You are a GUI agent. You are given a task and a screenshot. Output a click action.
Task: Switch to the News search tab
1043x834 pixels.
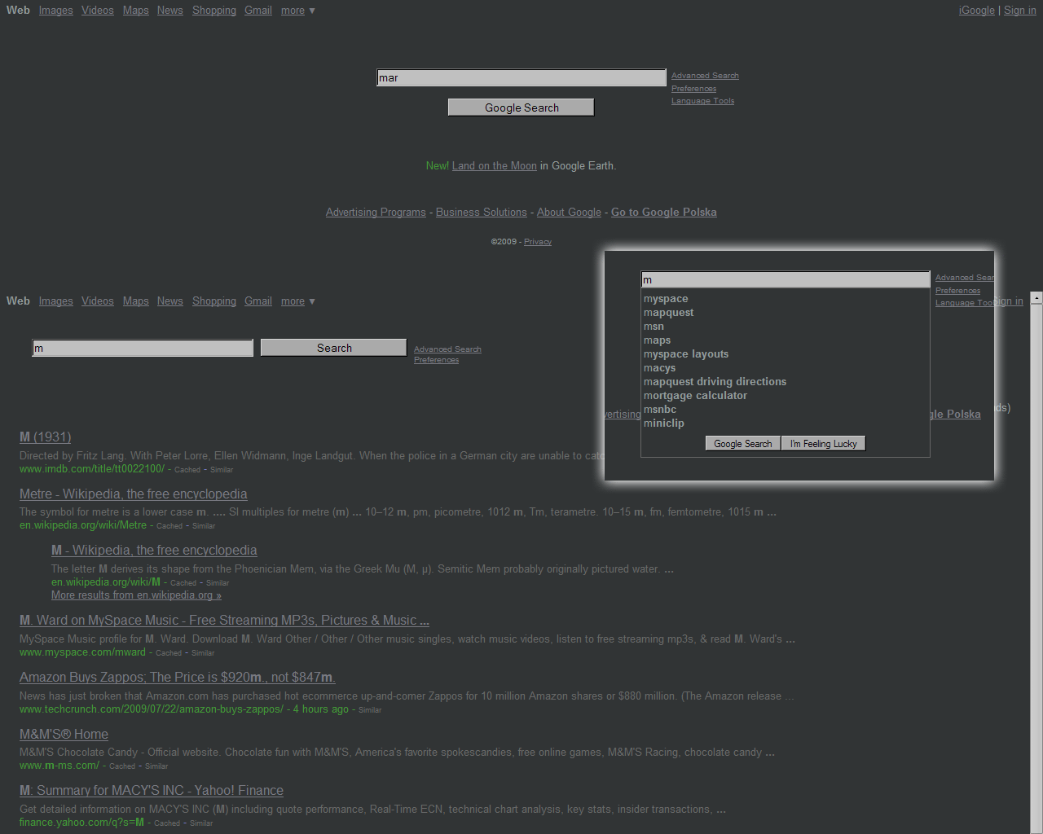click(169, 10)
